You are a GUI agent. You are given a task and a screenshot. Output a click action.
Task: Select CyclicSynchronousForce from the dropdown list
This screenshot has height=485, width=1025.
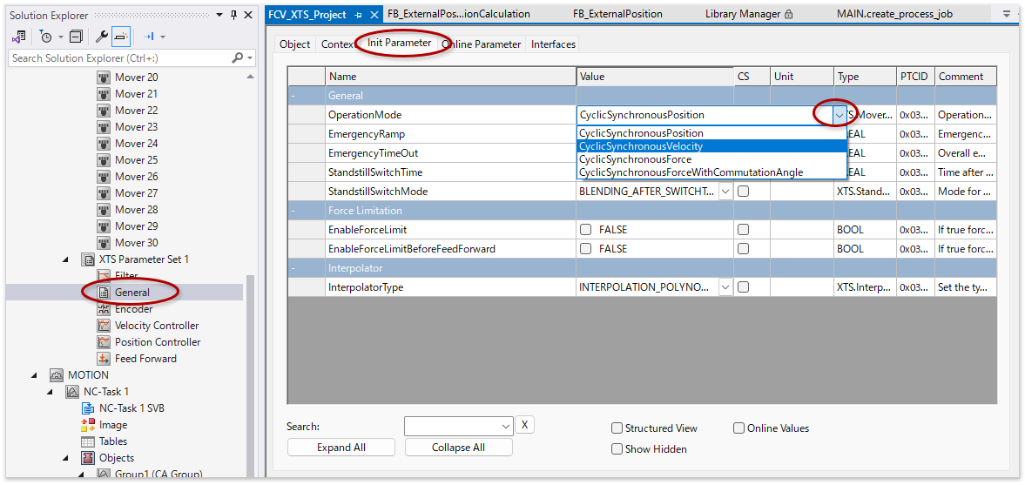pos(711,158)
